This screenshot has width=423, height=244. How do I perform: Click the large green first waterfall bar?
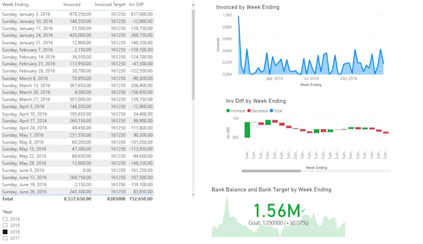(247, 130)
